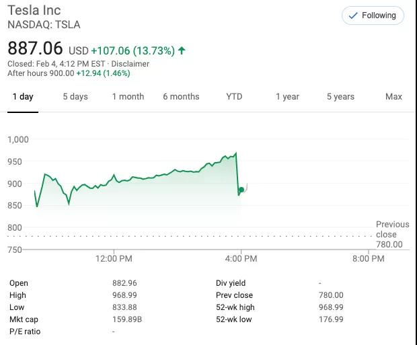View the 5 years chart
The image size is (417, 345).
340,97
